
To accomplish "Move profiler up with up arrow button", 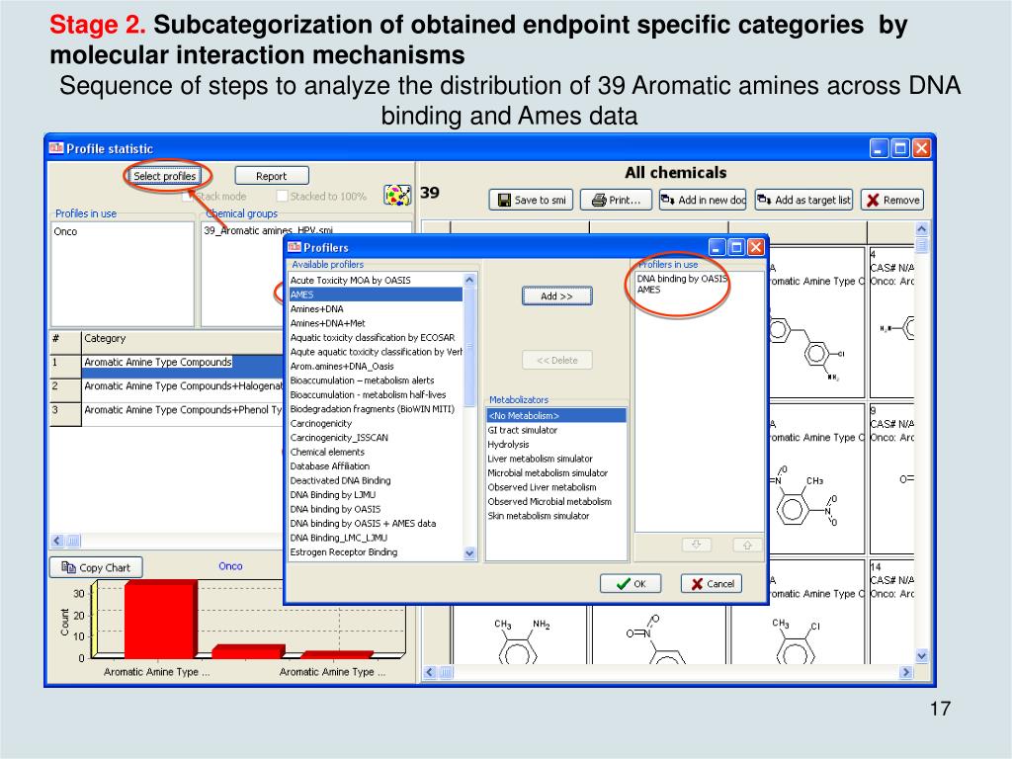I will click(x=747, y=545).
